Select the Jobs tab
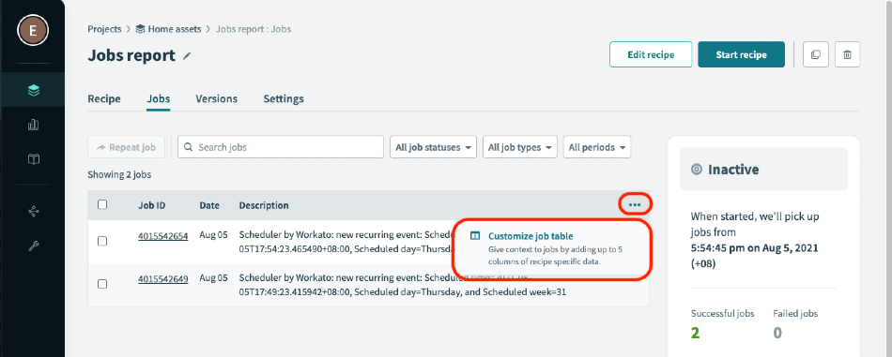 pos(158,98)
